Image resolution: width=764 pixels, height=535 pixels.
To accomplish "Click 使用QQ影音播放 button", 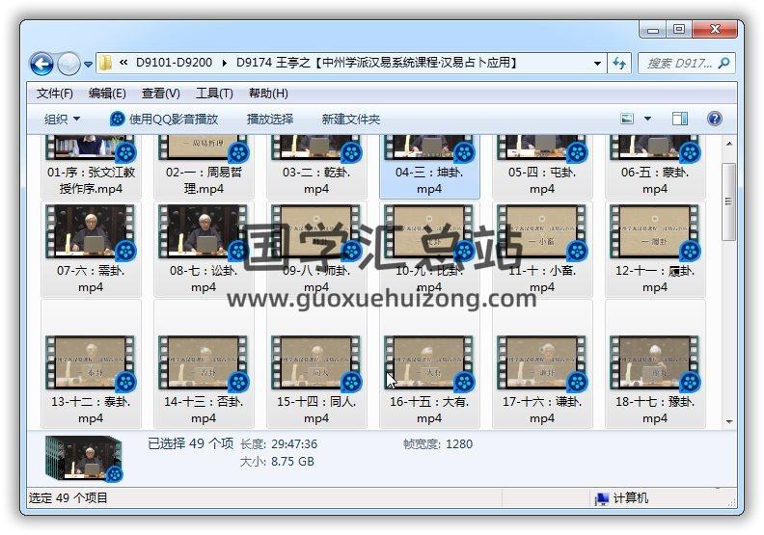I will (x=164, y=119).
